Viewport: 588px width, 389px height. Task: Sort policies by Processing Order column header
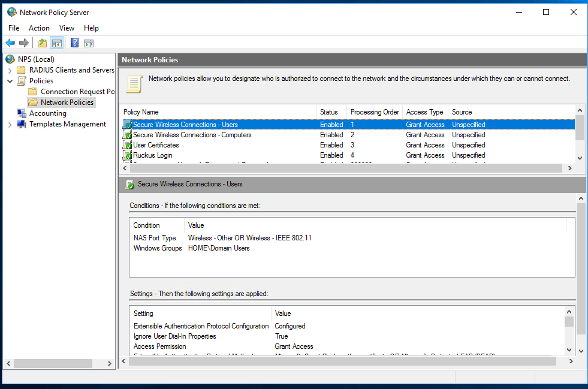coord(375,112)
